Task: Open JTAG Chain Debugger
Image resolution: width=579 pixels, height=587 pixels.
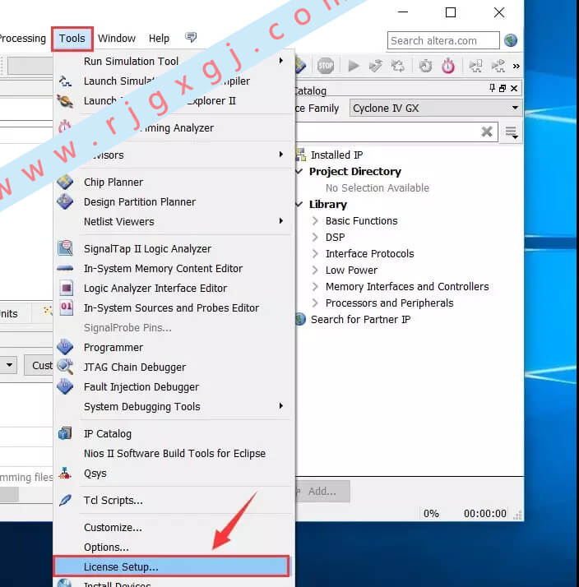Action: tap(174, 367)
